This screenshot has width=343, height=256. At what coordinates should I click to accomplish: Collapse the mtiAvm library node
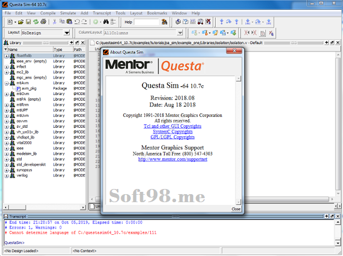pos(6,83)
